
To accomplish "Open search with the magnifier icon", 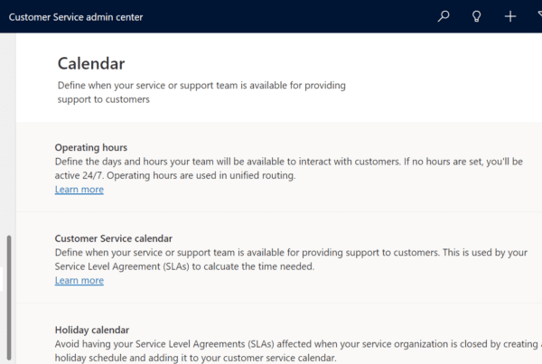I will pos(444,16).
